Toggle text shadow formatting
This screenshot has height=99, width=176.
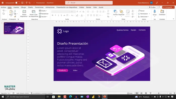click(x=61, y=15)
